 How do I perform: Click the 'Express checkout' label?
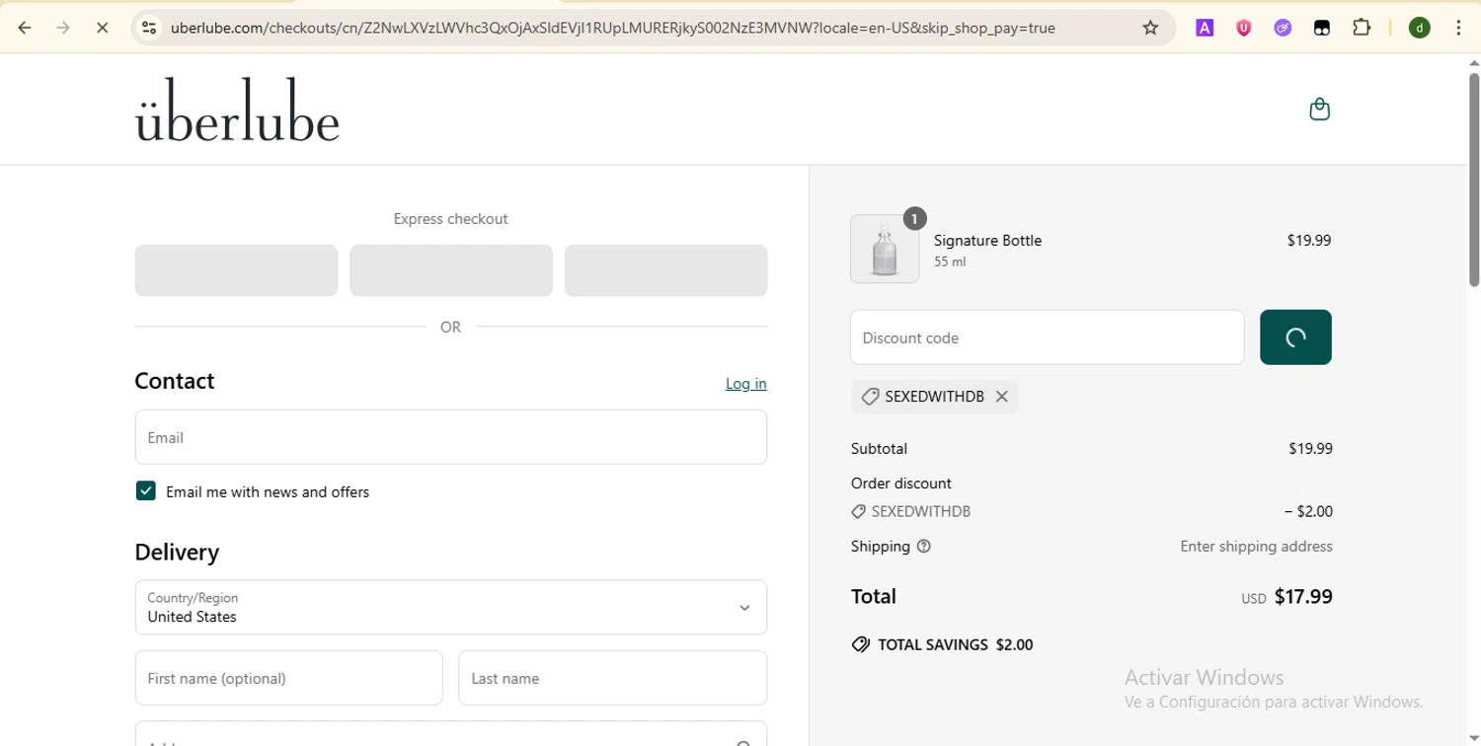450,219
